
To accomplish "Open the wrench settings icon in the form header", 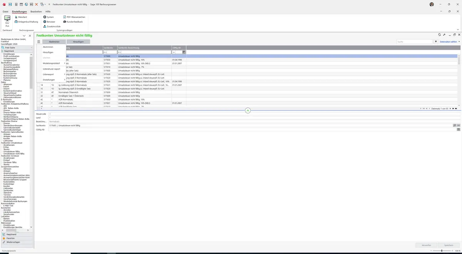I will point(444,35).
